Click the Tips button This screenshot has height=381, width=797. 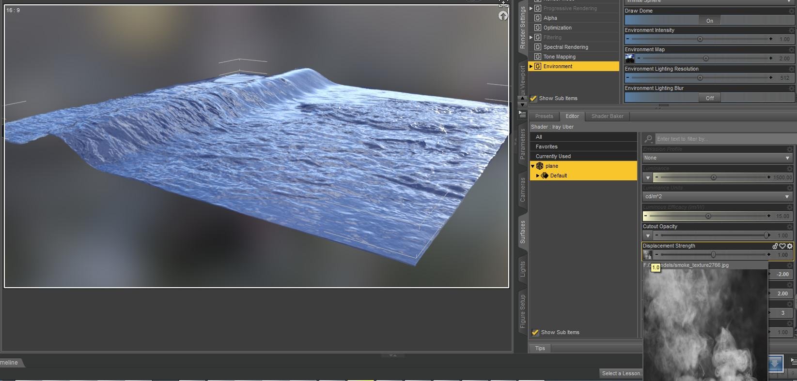pyautogui.click(x=540, y=348)
